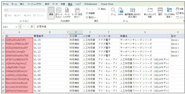Open the メーカー名 filter dropdown
The width and height of the screenshot is (185, 94).
click(118, 36)
